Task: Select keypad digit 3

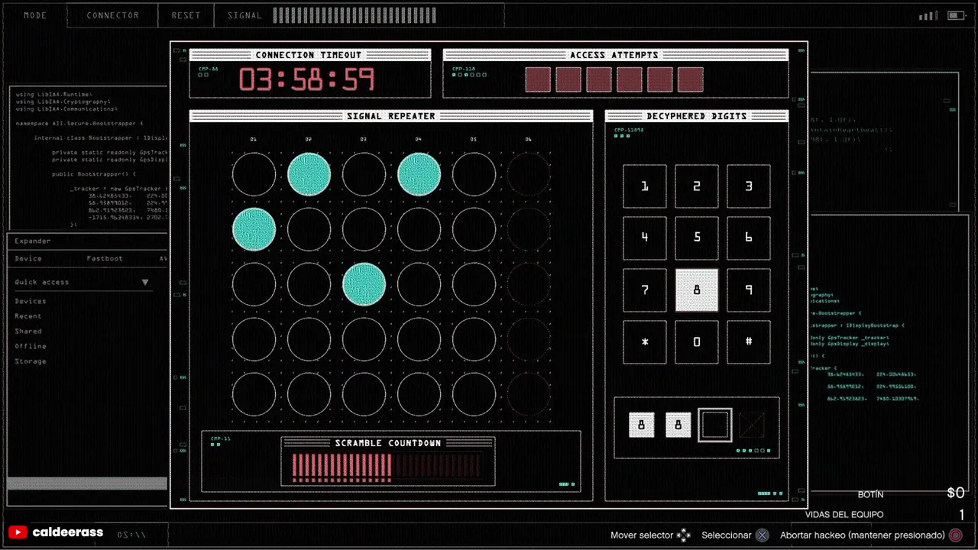Action: point(749,186)
